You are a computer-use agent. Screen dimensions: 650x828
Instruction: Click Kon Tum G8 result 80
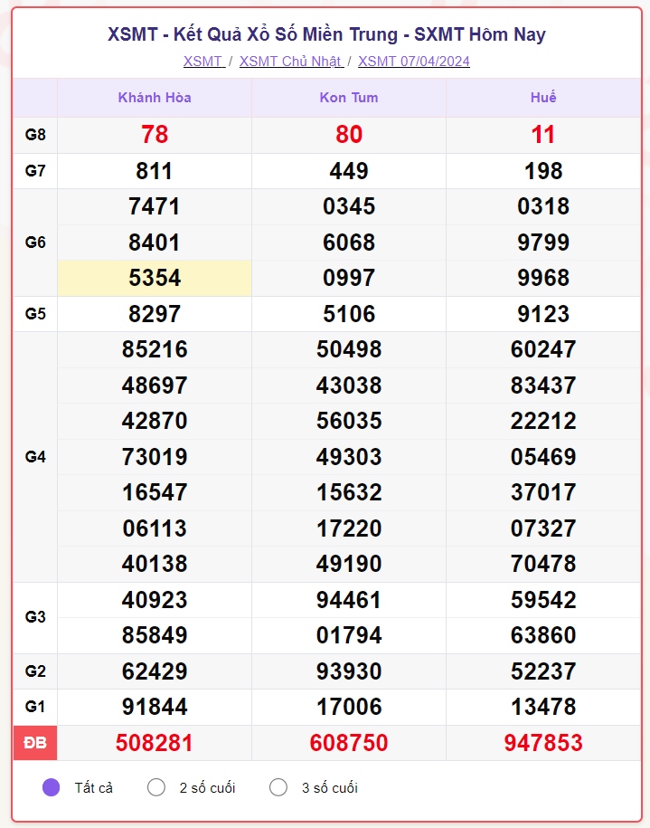tap(349, 135)
